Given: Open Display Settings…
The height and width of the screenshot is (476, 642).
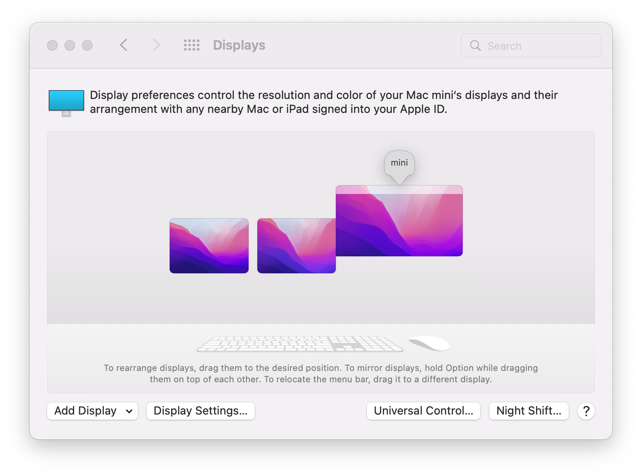Looking at the screenshot, I should coord(201,411).
